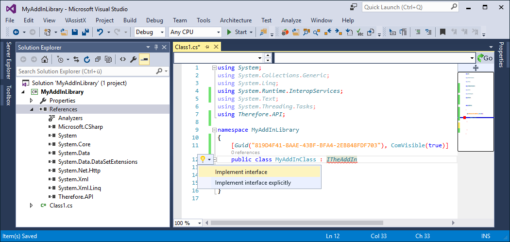Open Properties via the wrench icon
Image resolution: width=510 pixels, height=242 pixels.
(x=133, y=59)
